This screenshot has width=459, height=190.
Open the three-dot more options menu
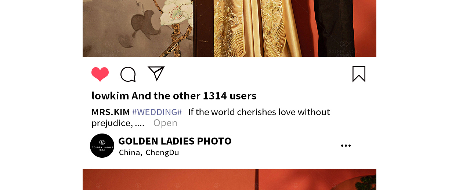pyautogui.click(x=346, y=146)
